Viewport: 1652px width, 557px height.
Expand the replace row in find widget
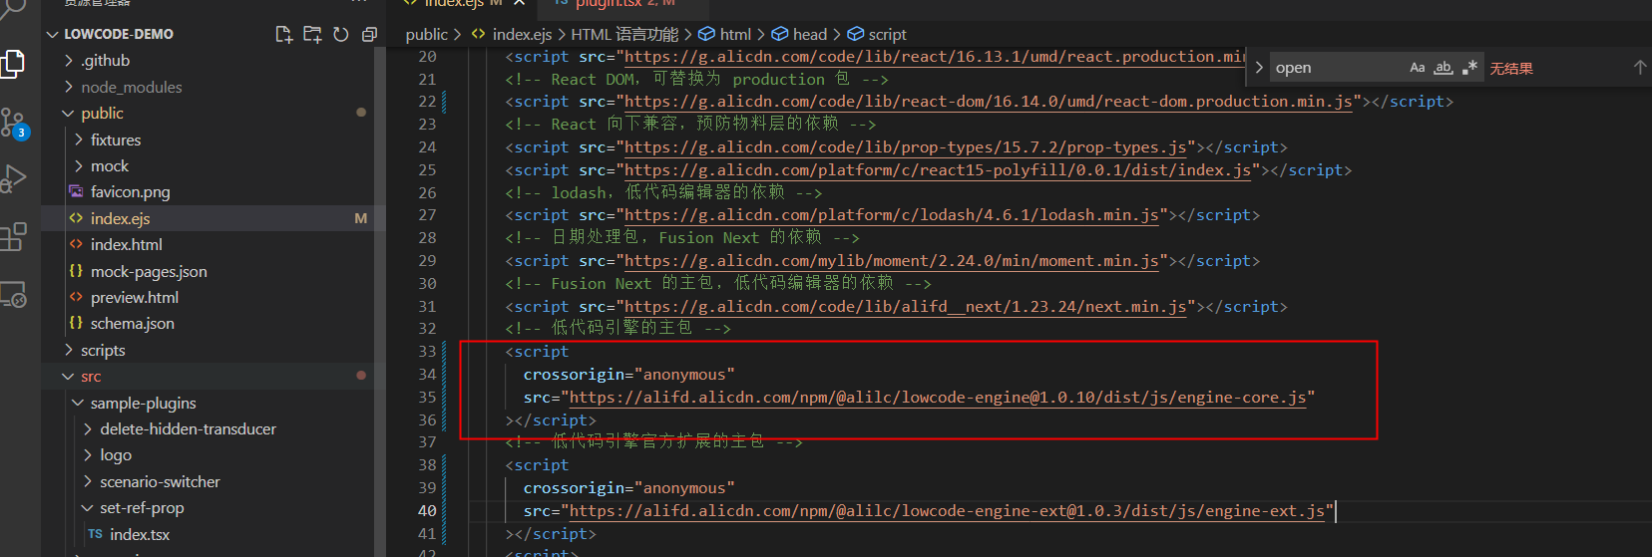click(x=1259, y=68)
